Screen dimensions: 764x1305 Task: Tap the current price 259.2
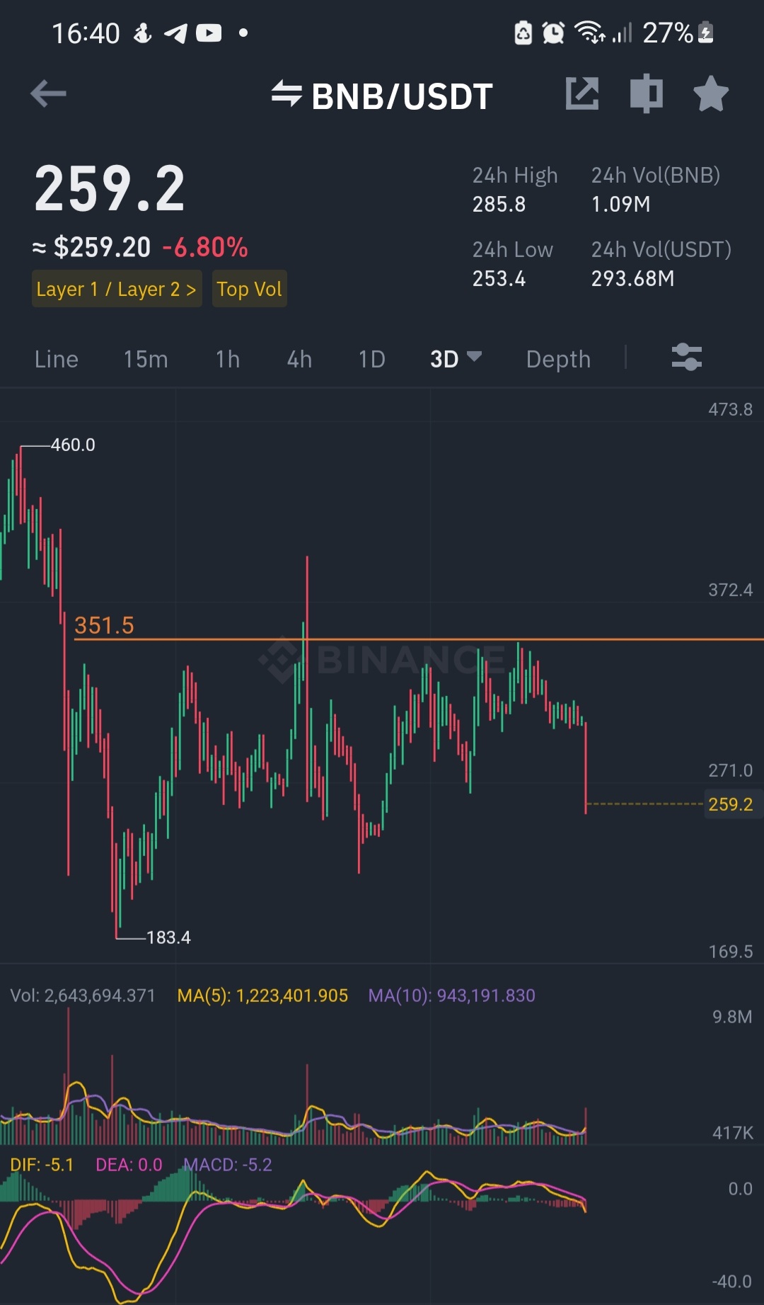[110, 188]
